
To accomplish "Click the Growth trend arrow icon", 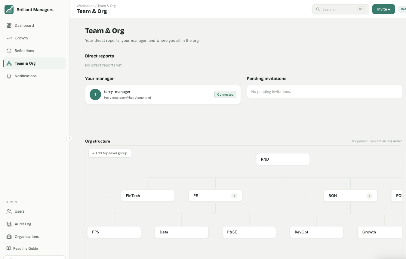I will pos(9,38).
